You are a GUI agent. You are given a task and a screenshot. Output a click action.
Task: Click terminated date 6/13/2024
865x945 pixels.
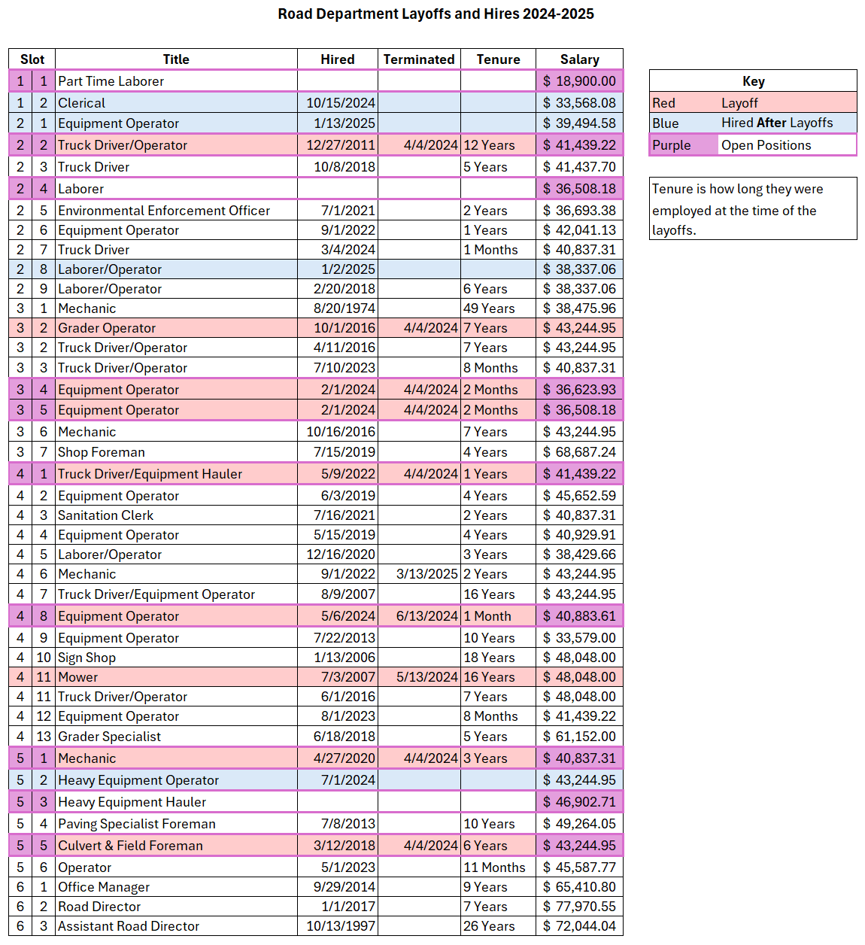pyautogui.click(x=419, y=616)
